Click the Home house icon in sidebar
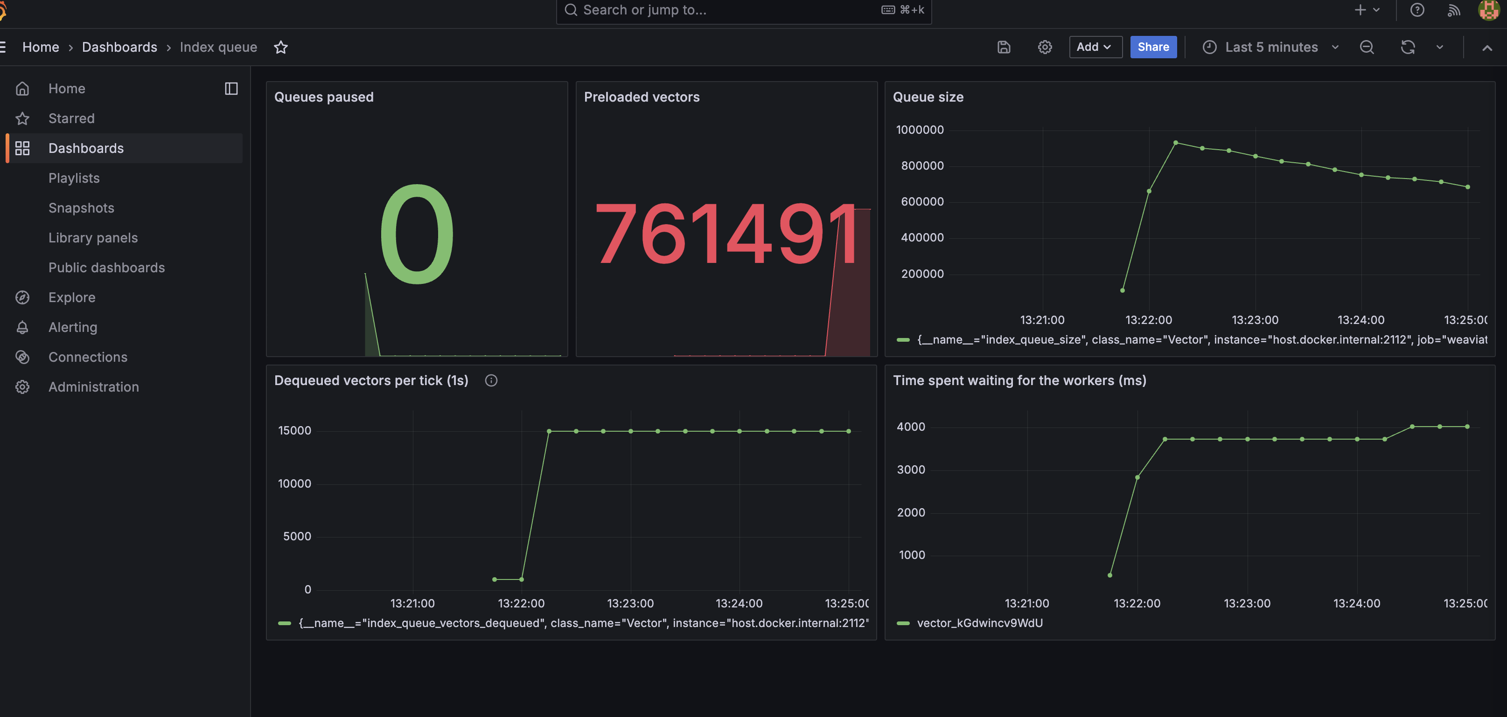 [x=22, y=88]
